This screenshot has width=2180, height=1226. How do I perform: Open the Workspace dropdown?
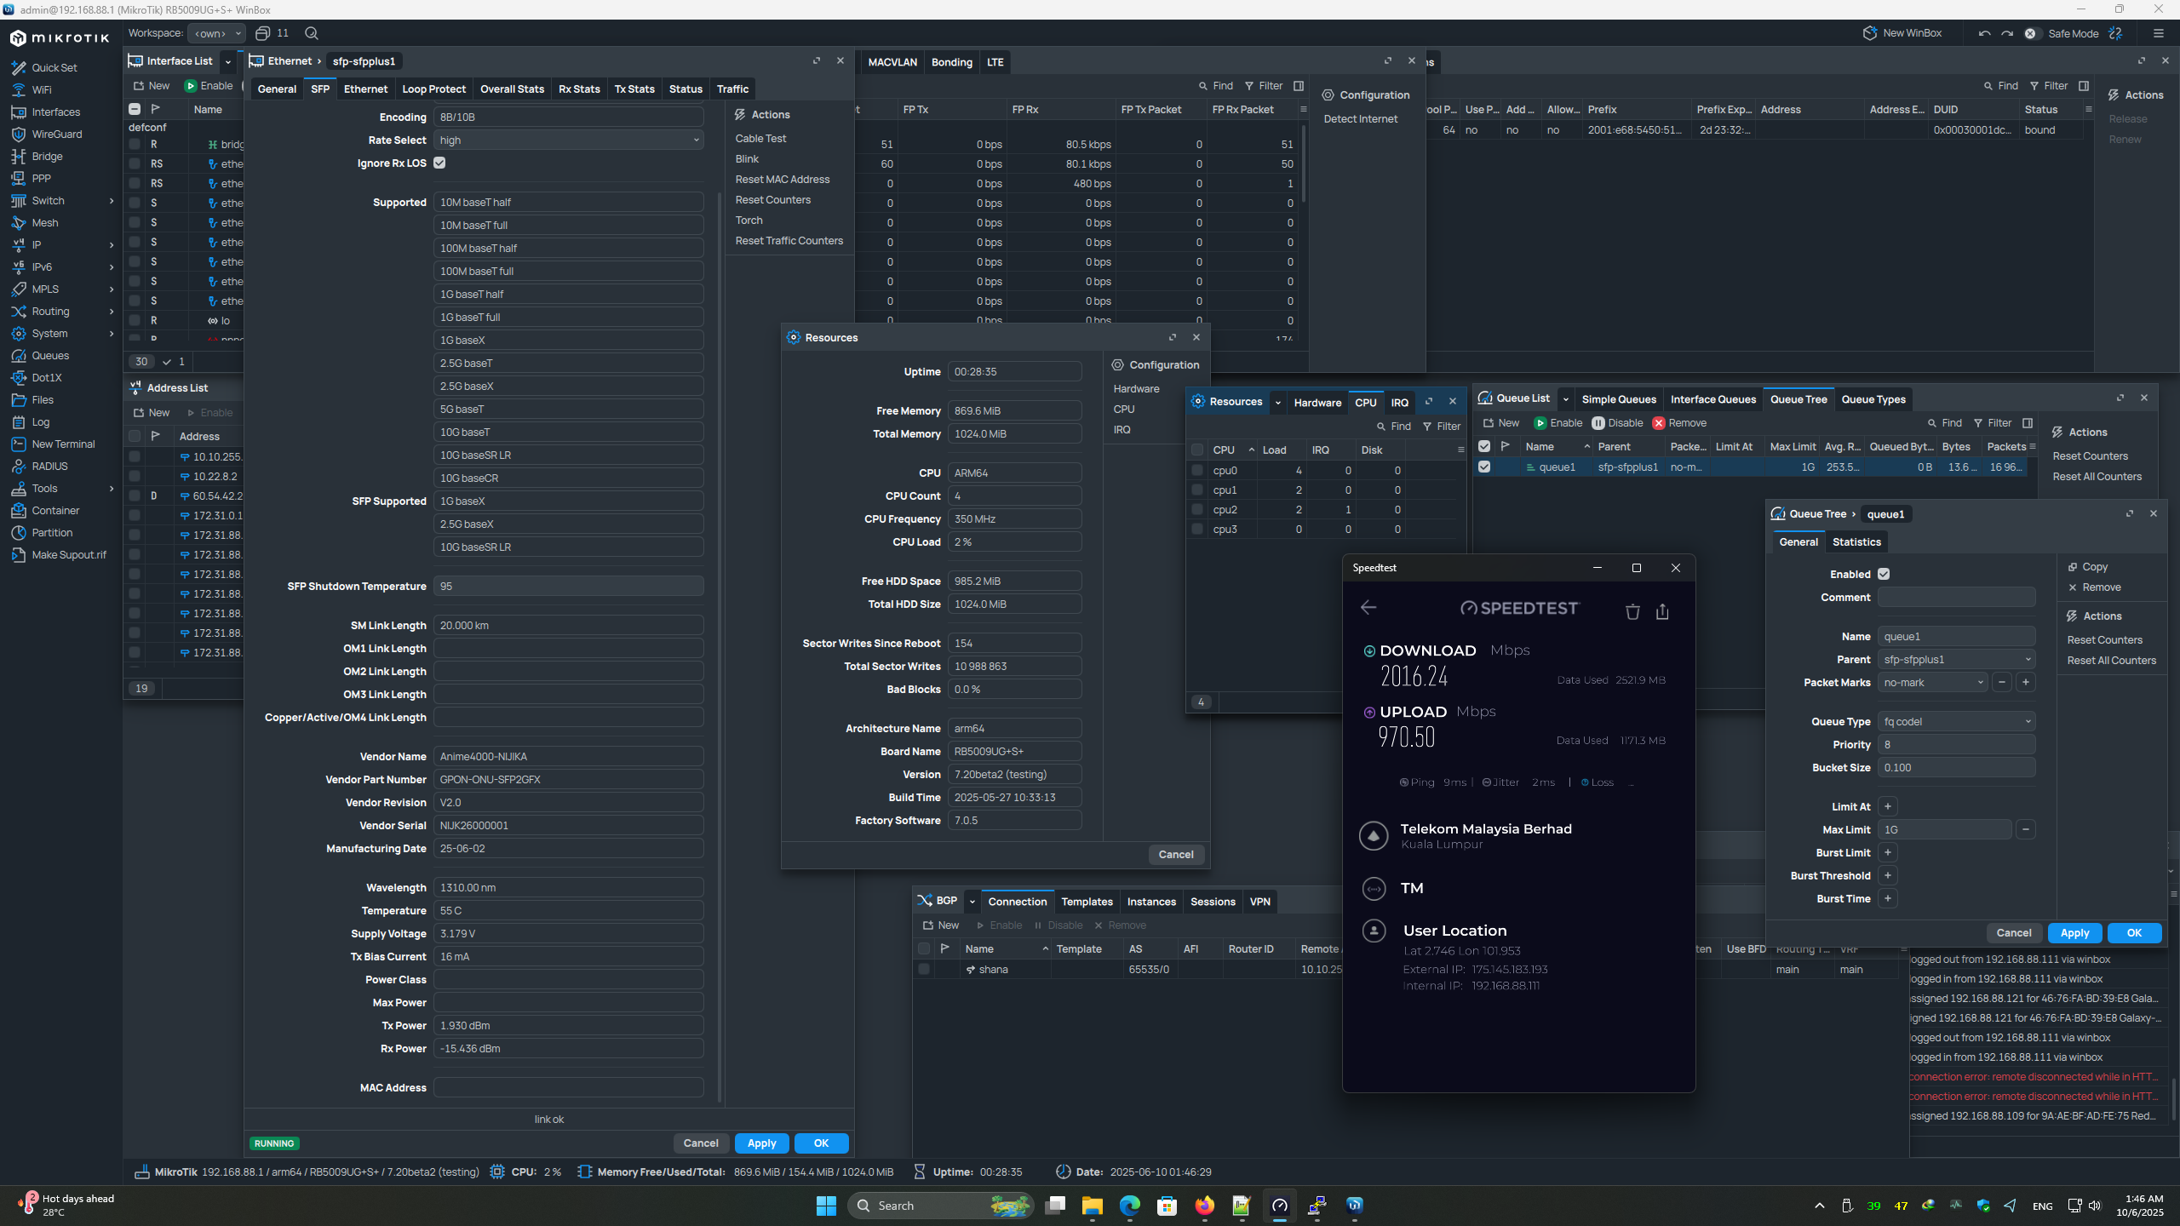coord(216,33)
